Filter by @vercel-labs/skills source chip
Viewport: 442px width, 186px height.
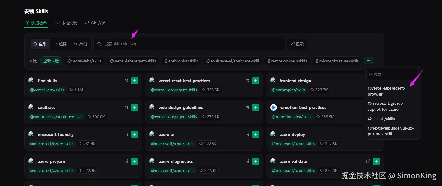coord(85,61)
